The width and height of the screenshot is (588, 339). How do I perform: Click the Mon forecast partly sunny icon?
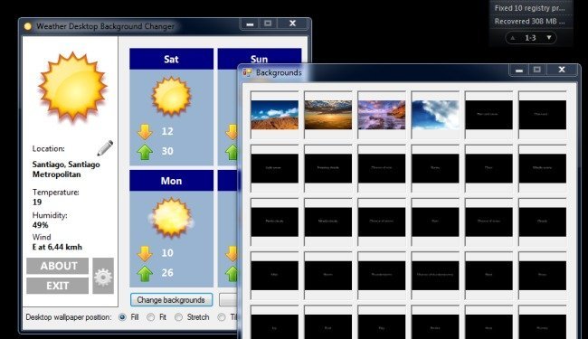click(x=171, y=218)
